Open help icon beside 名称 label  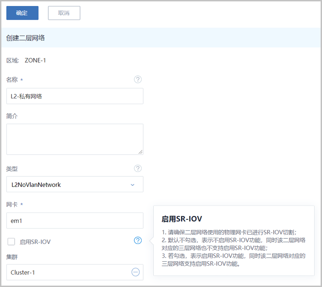(138, 80)
